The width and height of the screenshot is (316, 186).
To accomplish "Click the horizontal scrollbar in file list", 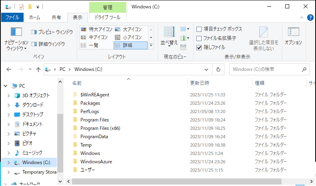I will (x=177, y=181).
